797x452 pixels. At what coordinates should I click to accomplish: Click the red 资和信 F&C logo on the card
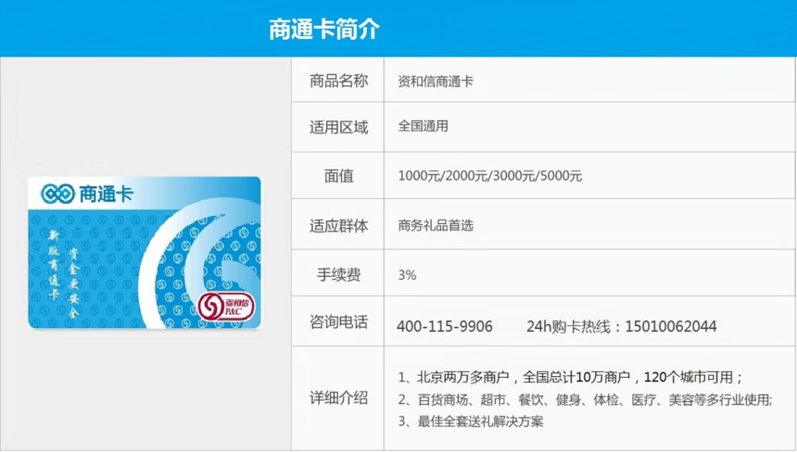coord(226,306)
